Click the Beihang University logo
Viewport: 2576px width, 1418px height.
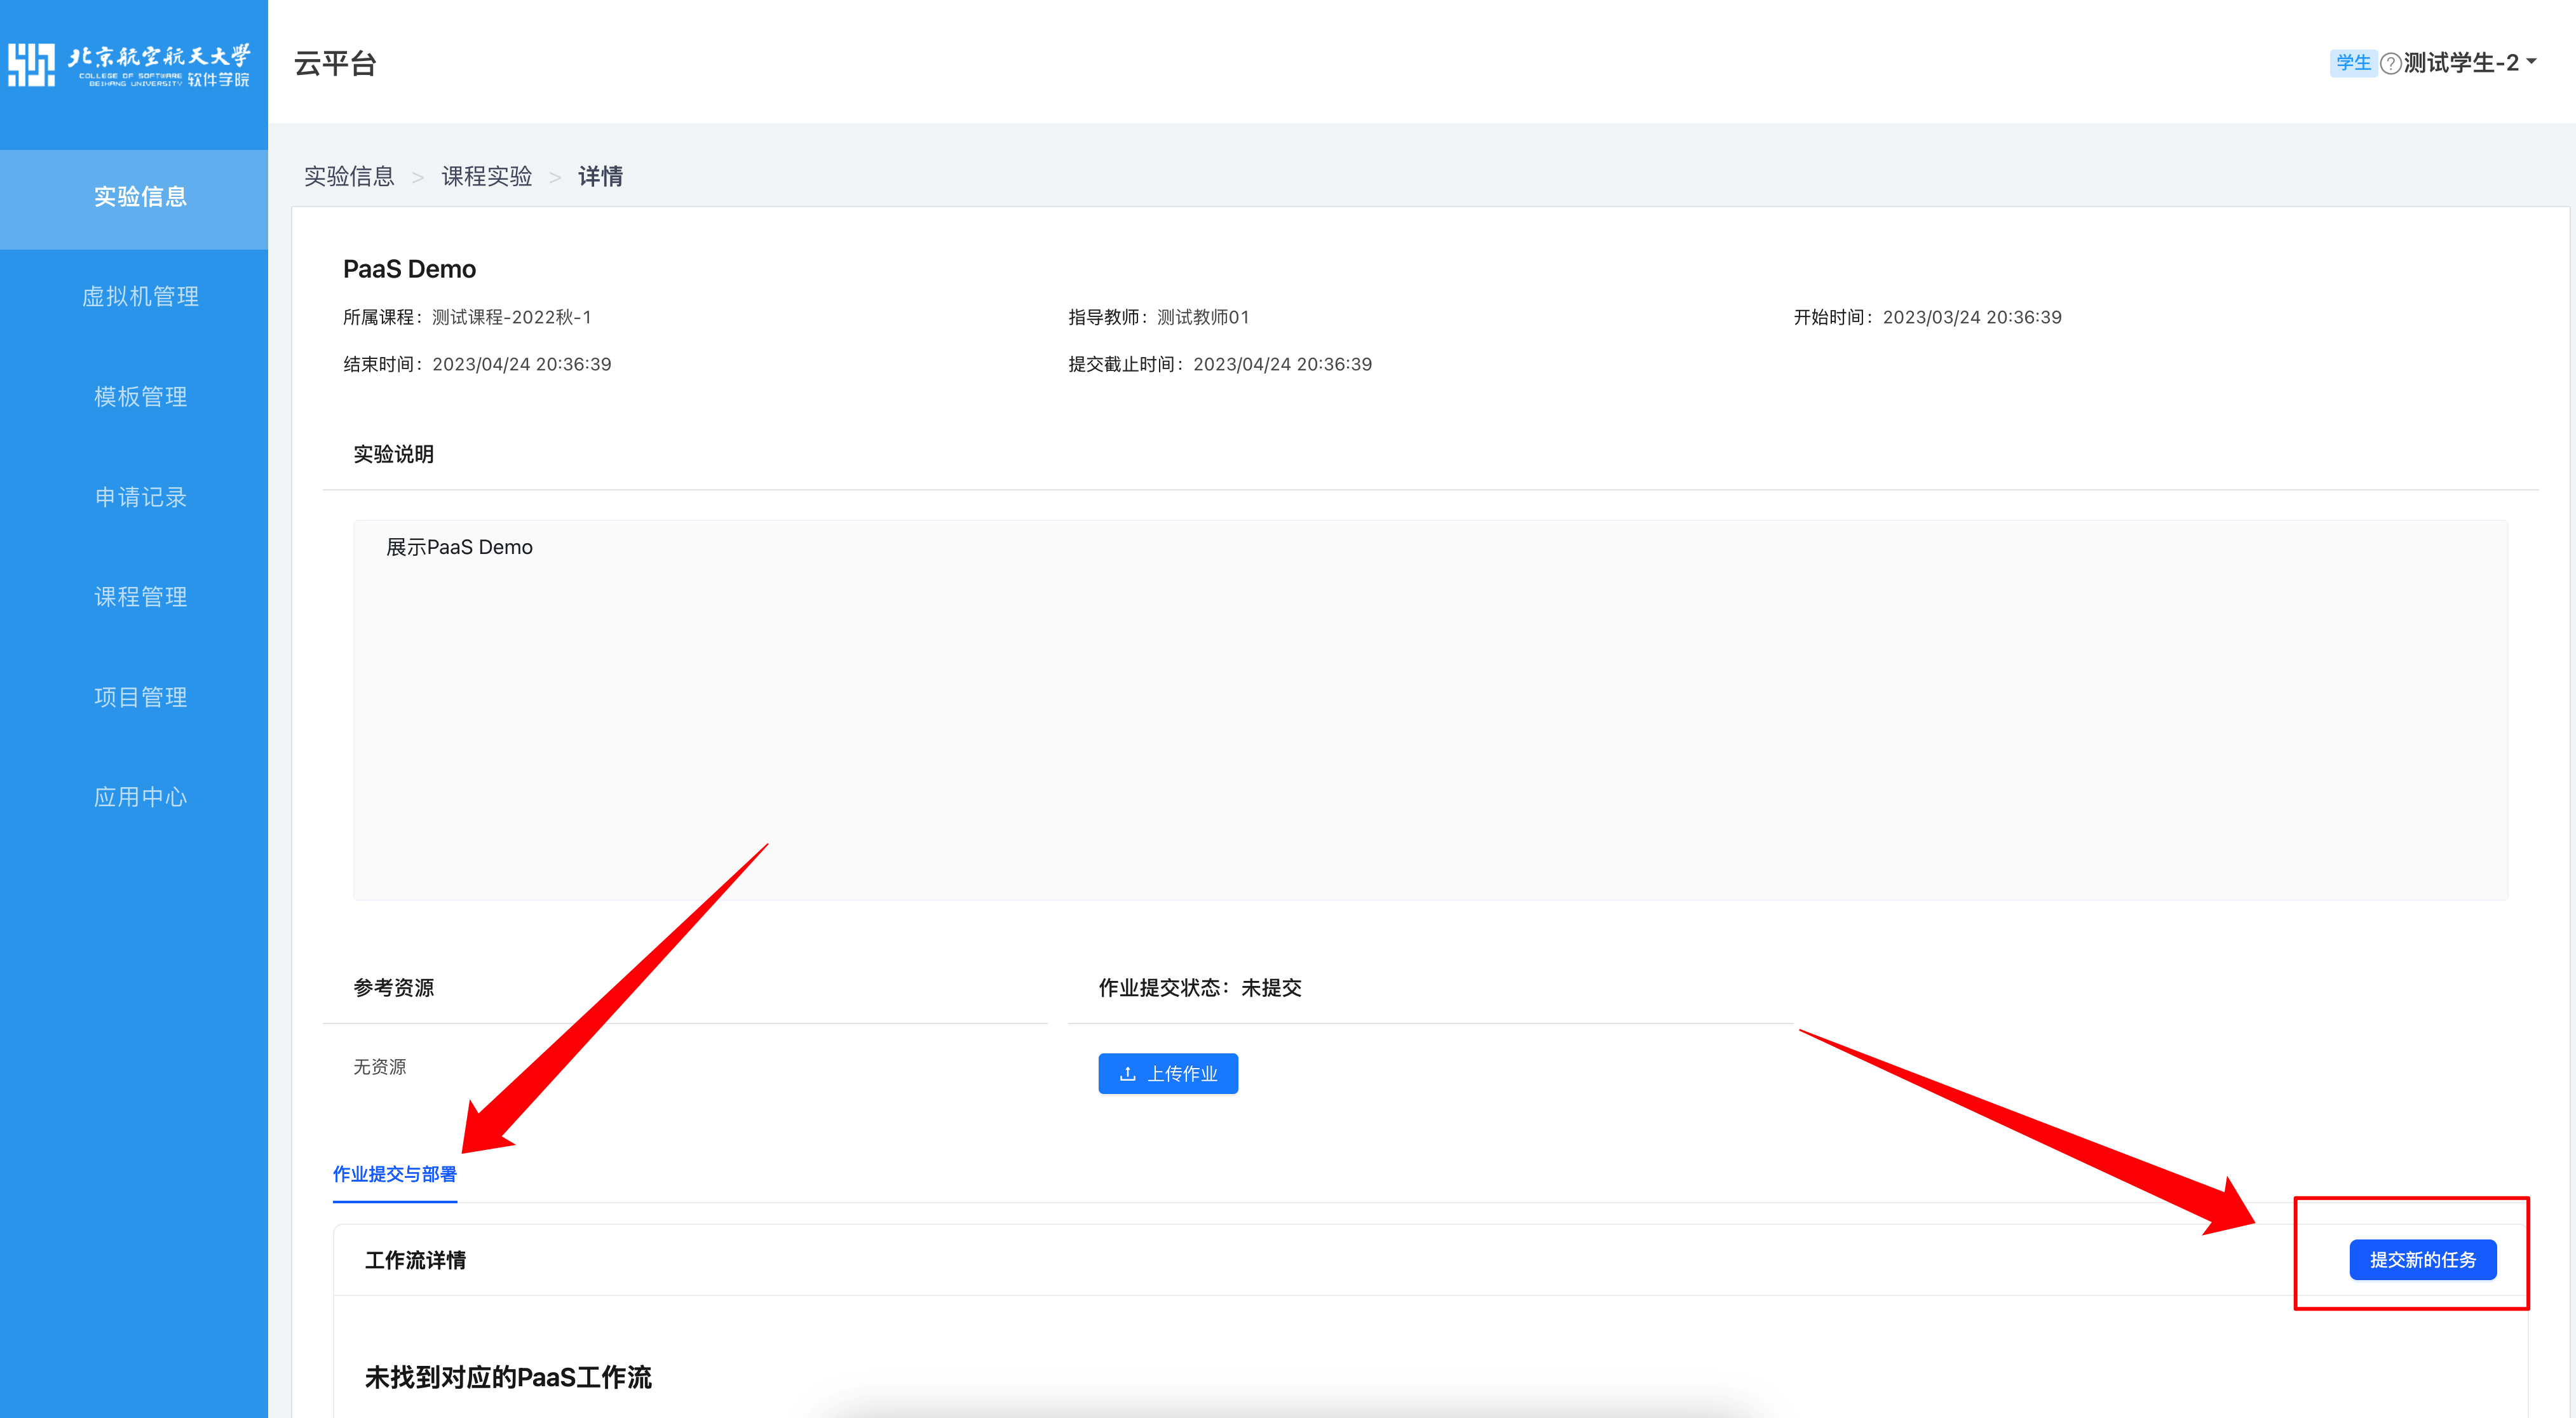130,64
